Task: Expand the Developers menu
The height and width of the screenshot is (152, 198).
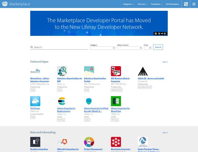Action: coord(156,4)
